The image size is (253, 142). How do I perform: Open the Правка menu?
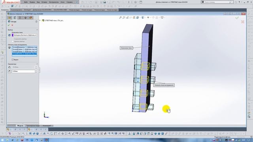pyautogui.click(x=32, y=2)
